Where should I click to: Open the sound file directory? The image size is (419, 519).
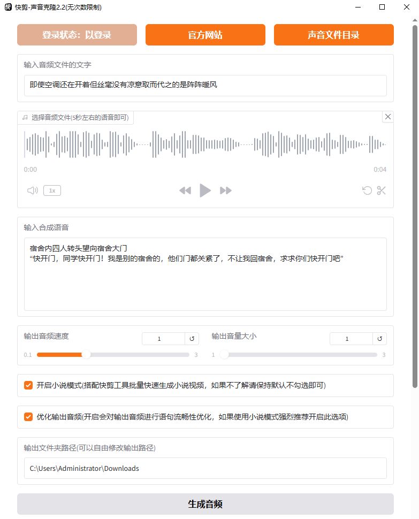(333, 35)
